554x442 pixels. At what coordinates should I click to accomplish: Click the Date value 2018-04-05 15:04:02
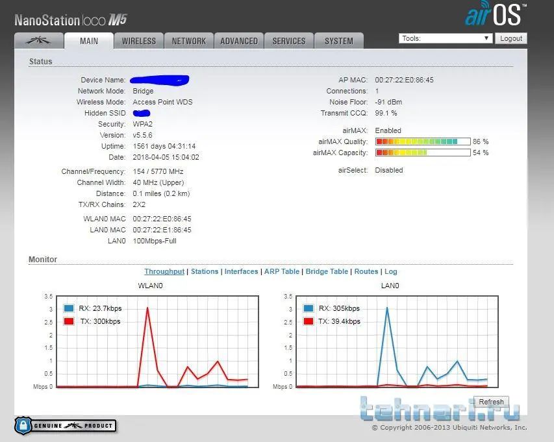click(x=166, y=157)
